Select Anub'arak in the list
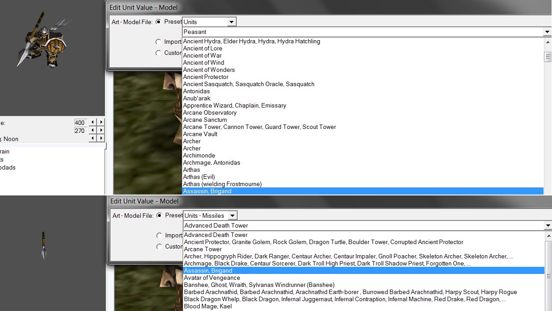Screen dimensions: 552x311 (x=363, y=98)
